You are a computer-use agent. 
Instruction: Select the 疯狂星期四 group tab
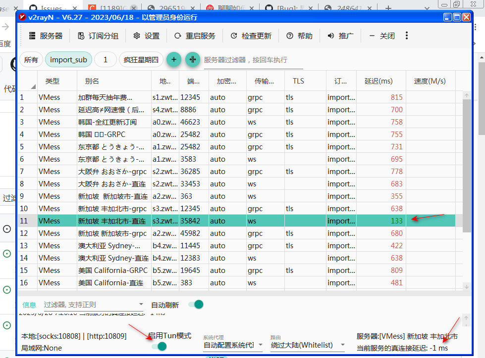pos(141,59)
